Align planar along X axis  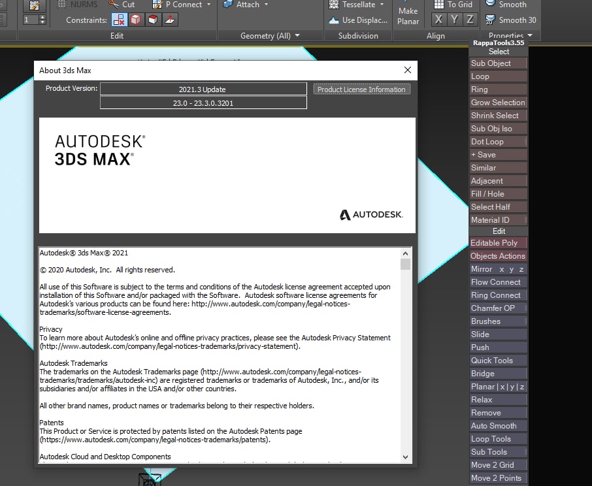438,20
